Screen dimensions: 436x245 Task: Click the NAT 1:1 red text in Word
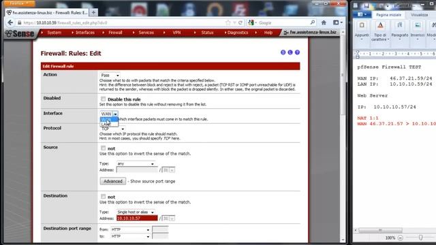click(368, 118)
